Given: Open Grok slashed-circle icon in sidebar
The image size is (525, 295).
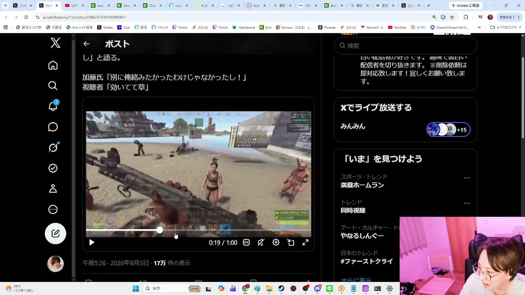Looking at the screenshot, I should (x=53, y=147).
